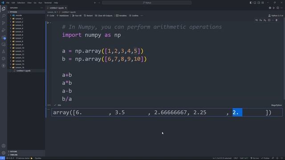
Task: Click Run by Line in cell toolbar
Action: point(256,20)
